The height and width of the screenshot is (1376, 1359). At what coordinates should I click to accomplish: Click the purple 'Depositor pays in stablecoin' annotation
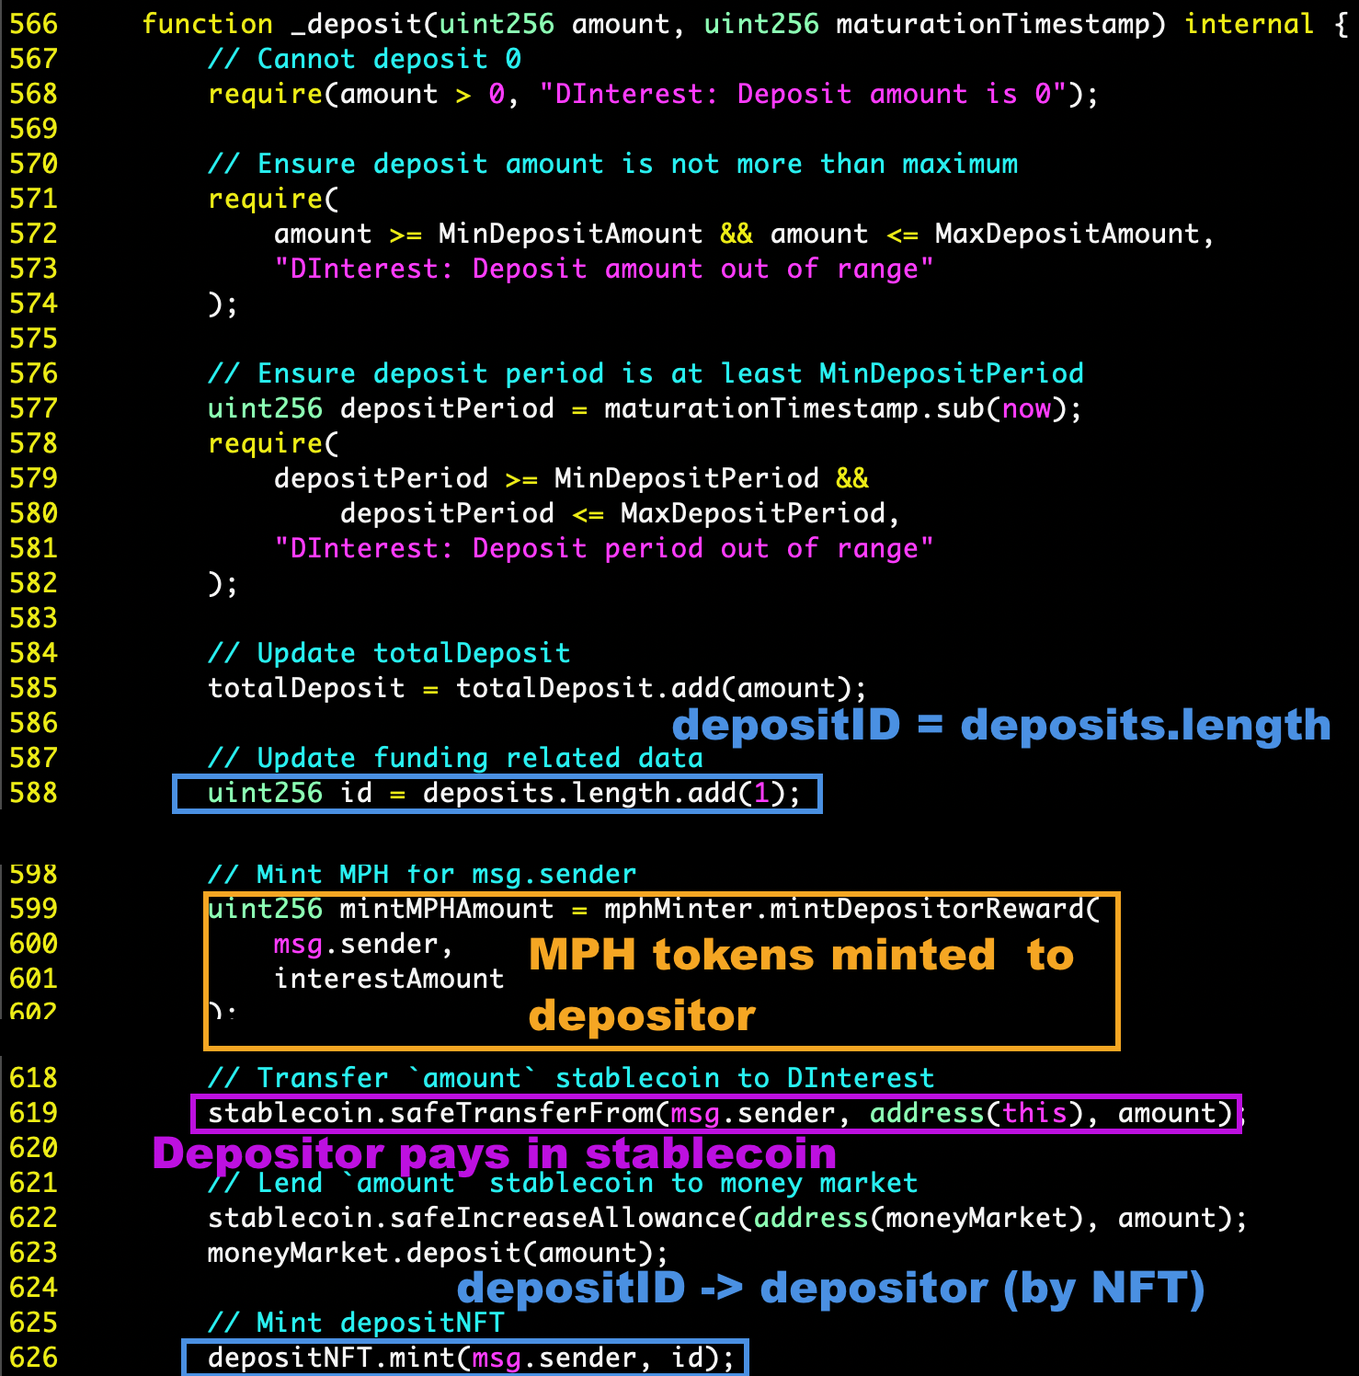[x=495, y=1153]
